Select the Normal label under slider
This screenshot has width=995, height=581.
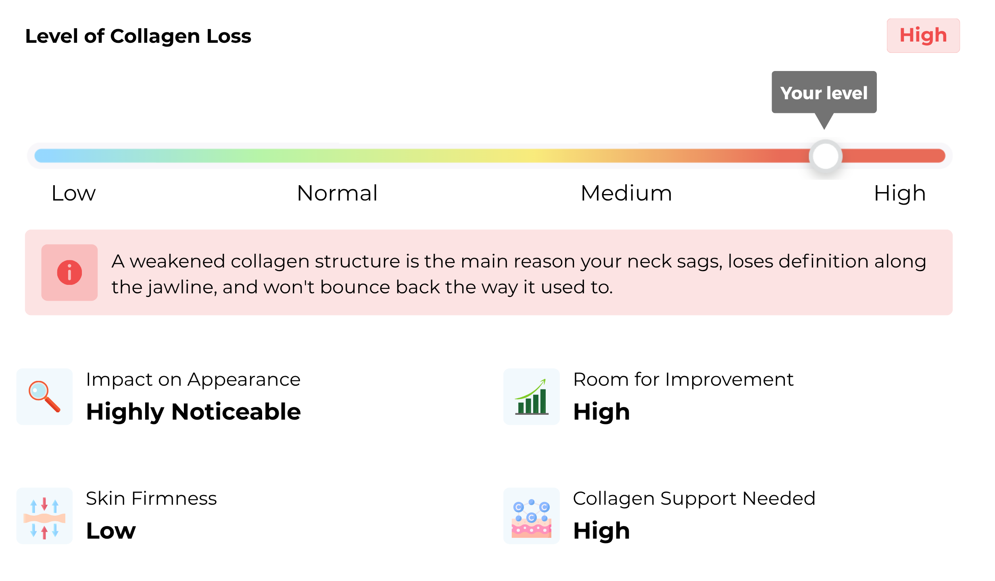point(337,193)
